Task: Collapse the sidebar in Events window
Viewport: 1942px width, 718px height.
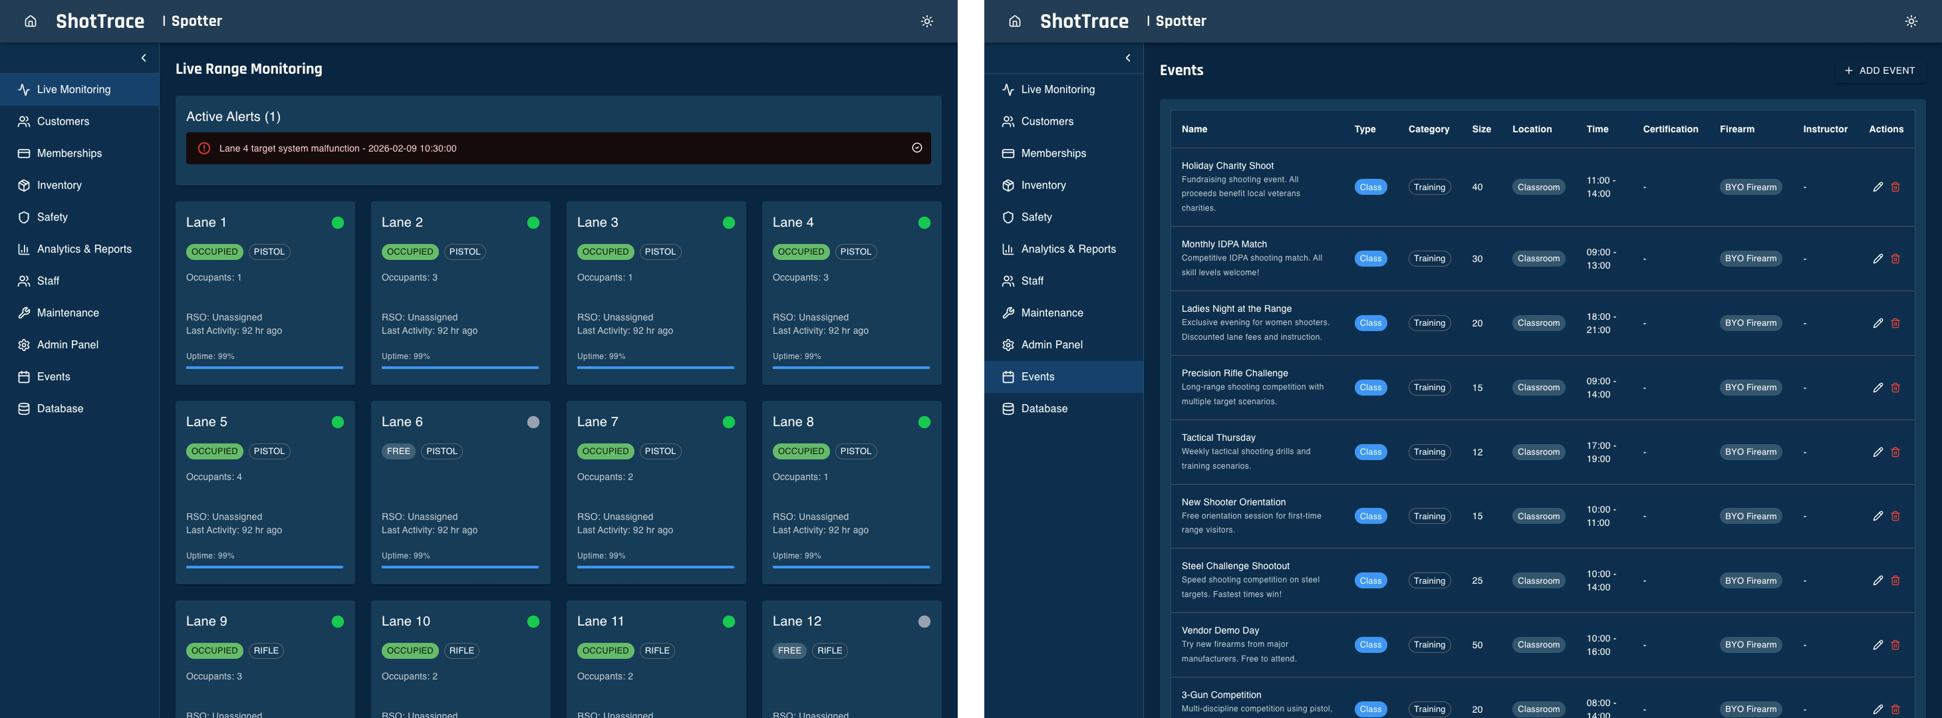Action: coord(1128,58)
